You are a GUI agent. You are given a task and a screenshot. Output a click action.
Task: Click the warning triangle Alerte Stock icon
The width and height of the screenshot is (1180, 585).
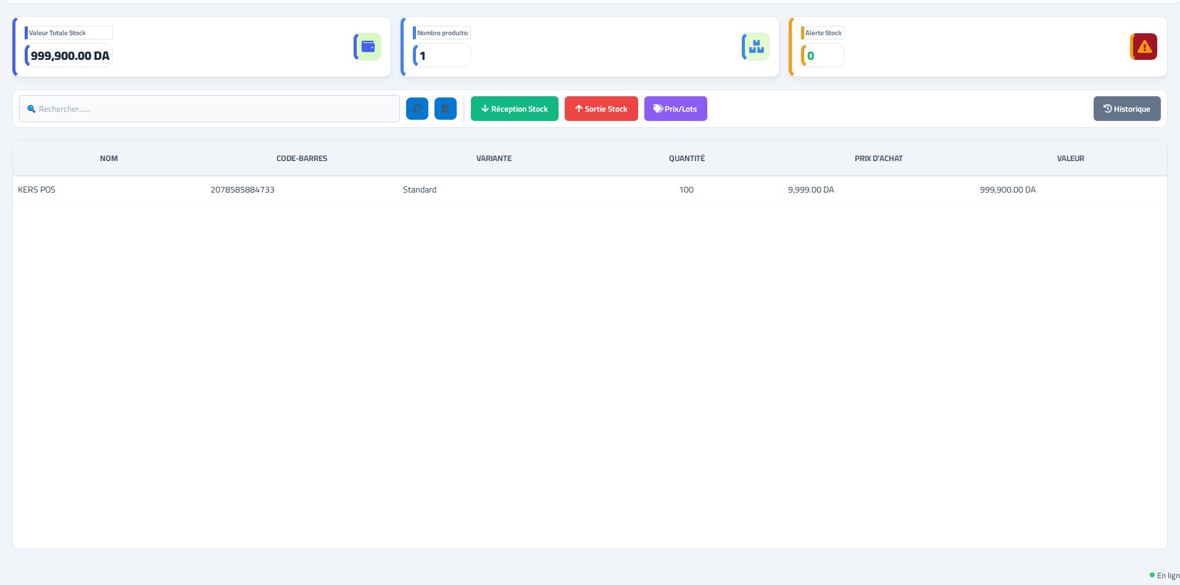(1144, 47)
